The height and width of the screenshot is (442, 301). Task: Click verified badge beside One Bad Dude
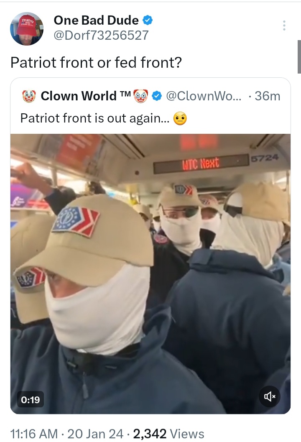click(148, 20)
